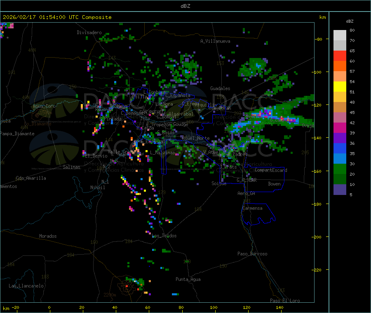This screenshot has height=313, width=371.
Task: Select the La_Nora map label
Action: [x=164, y=104]
